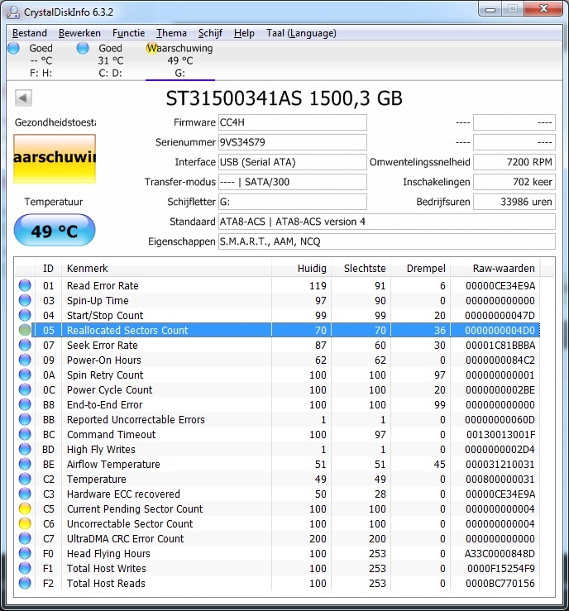Click the status icon for Command Timeout

point(25,435)
